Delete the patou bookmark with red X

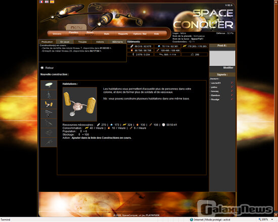click(x=232, y=87)
